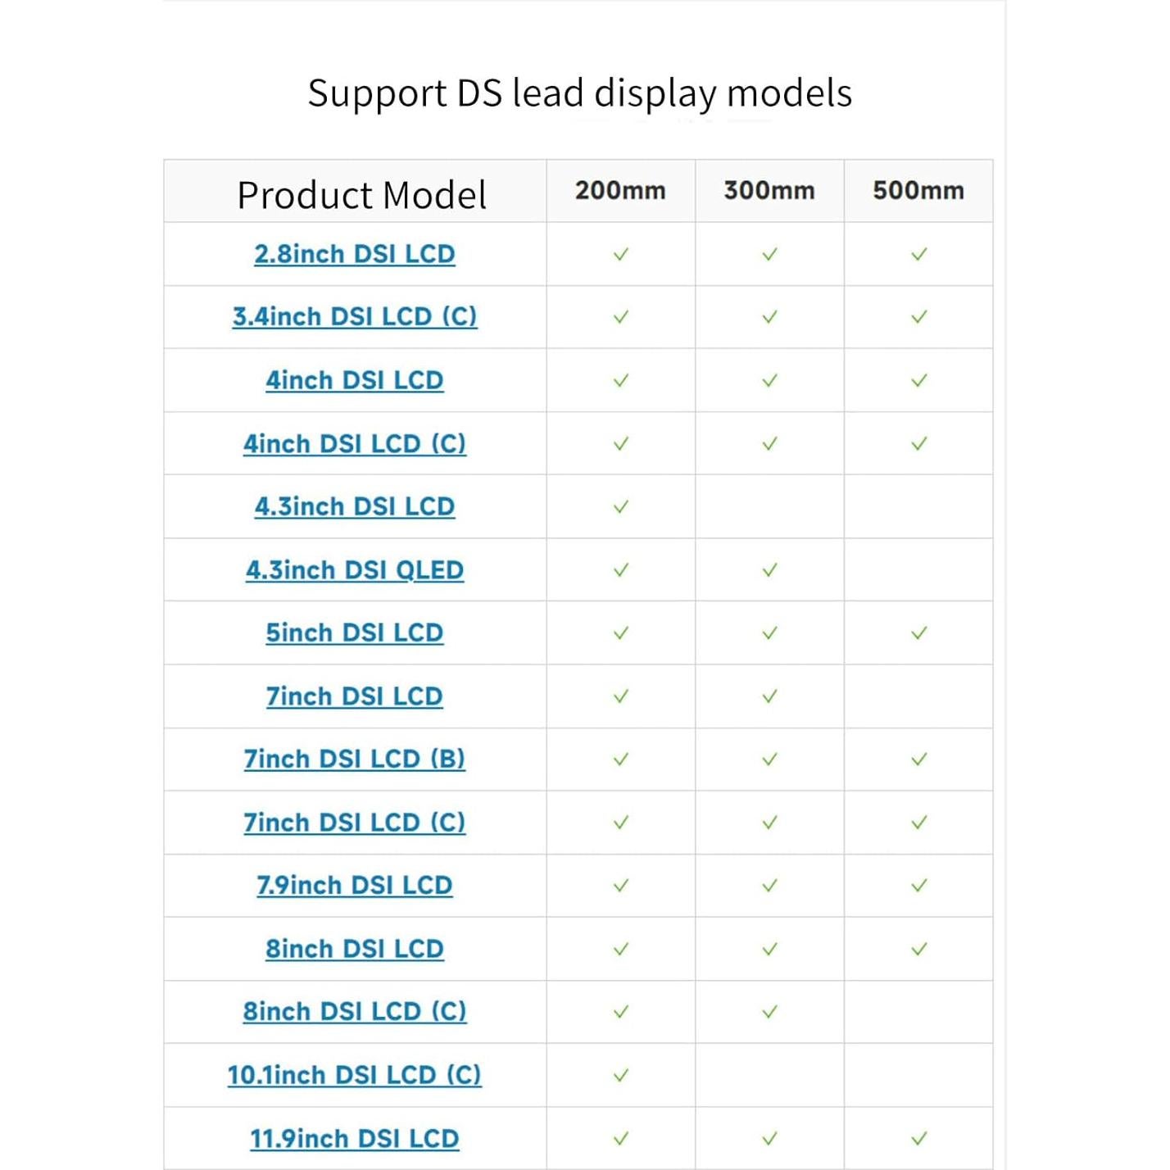Screen dimensions: 1170x1170
Task: Click the 500mm checkmark for 11.9inch DSI LCD
Action: click(x=919, y=1139)
